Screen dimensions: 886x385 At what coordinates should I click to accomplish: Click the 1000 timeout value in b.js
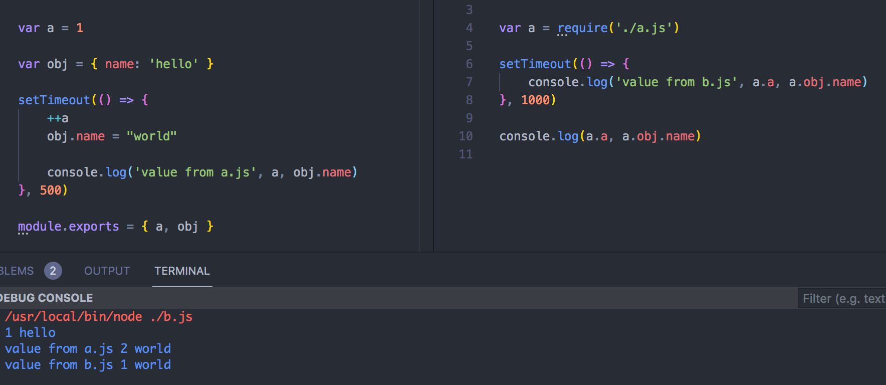[x=535, y=100]
